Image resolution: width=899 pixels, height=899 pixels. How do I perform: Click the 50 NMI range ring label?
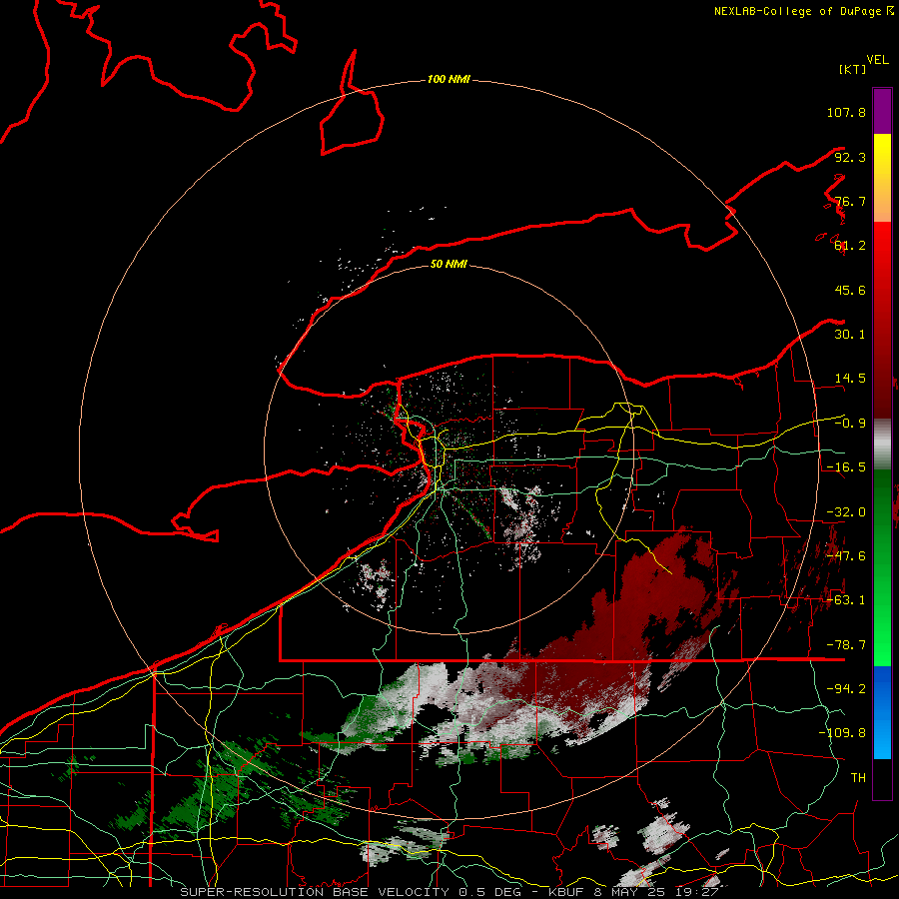pyautogui.click(x=449, y=264)
